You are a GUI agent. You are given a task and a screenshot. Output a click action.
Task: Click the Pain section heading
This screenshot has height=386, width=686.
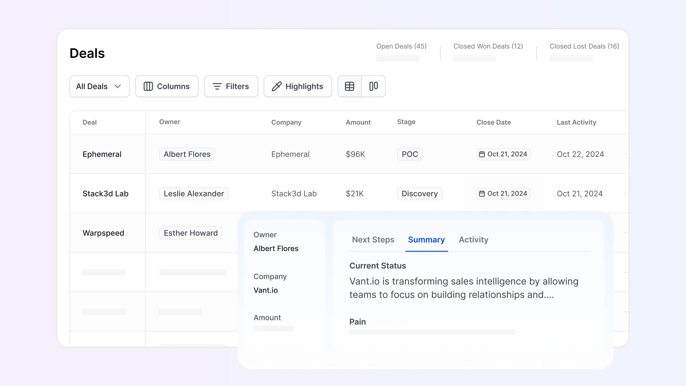coord(357,322)
